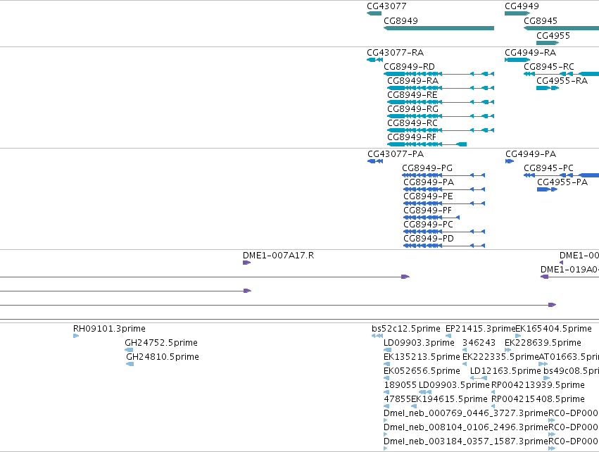Viewport: 599px width, 452px height.
Task: Select the CG8949-PF protein label
Action: click(427, 211)
